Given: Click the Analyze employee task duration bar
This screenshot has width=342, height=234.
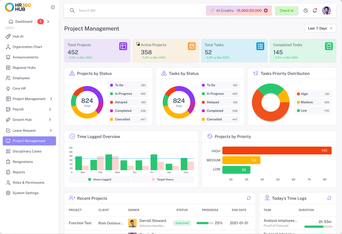Looking at the screenshot, I should pos(318,227).
